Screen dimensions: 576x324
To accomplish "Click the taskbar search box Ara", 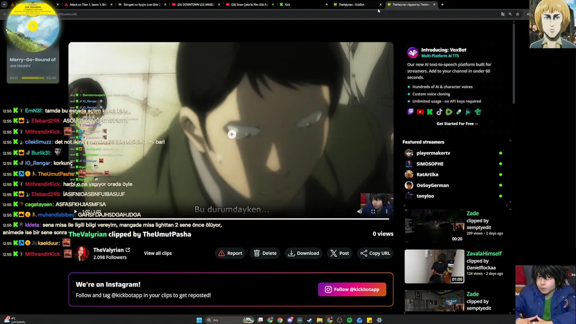I will coord(230,320).
